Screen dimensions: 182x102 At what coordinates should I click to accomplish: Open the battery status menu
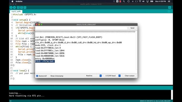coord(152,1)
